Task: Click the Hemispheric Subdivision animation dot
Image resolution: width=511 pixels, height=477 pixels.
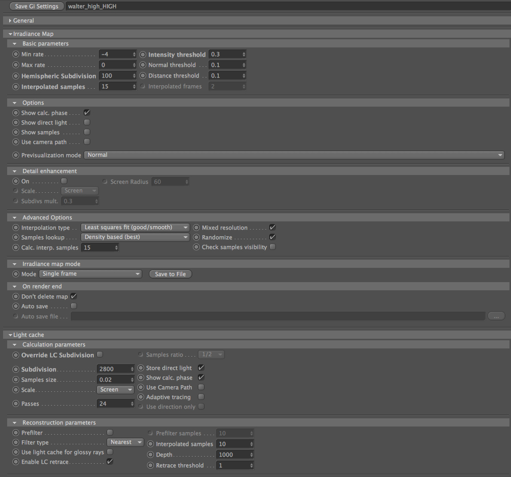Action: [x=16, y=76]
